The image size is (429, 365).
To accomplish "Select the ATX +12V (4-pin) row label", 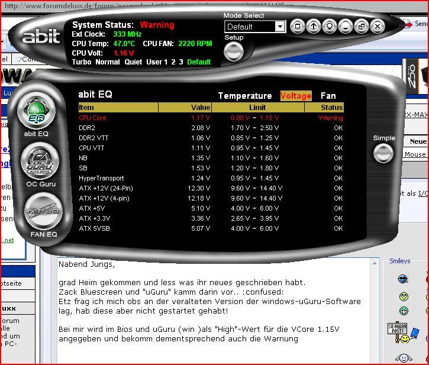I will pos(104,198).
